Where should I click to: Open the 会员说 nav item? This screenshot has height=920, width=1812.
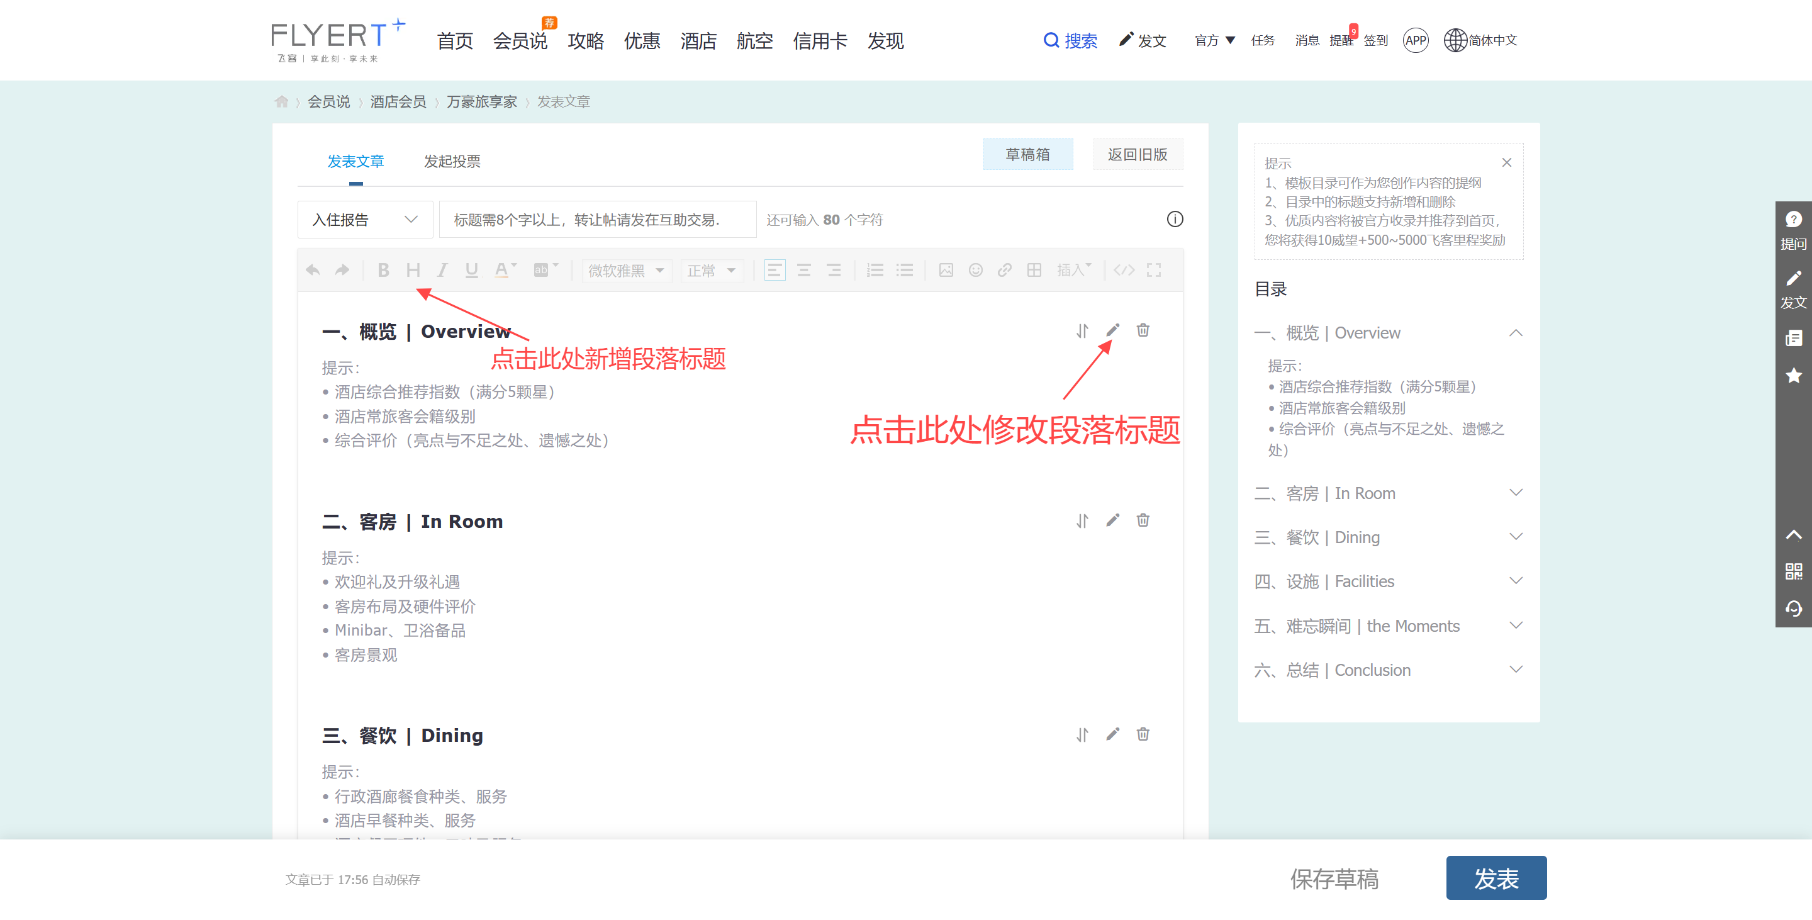tap(520, 41)
